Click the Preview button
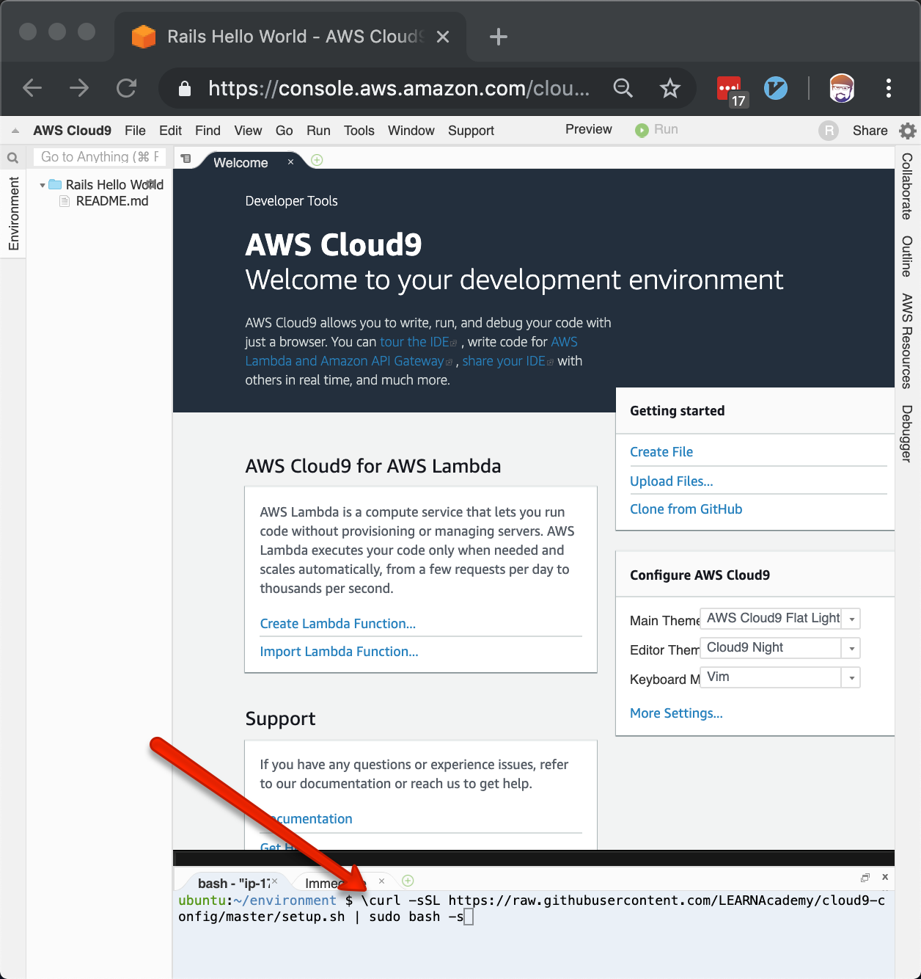Viewport: 921px width, 979px height. tap(588, 129)
